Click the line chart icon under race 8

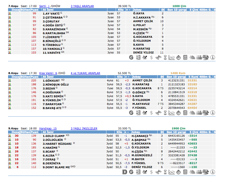click(172, 113)
